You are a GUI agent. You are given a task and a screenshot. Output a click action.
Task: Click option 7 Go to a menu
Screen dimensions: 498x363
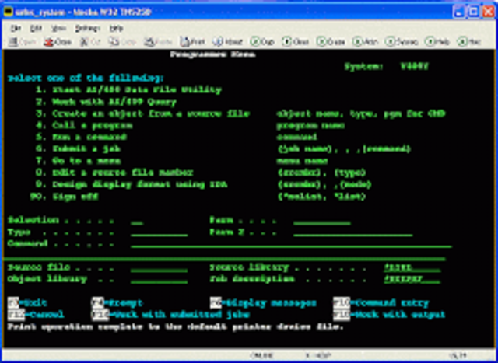(x=78, y=161)
